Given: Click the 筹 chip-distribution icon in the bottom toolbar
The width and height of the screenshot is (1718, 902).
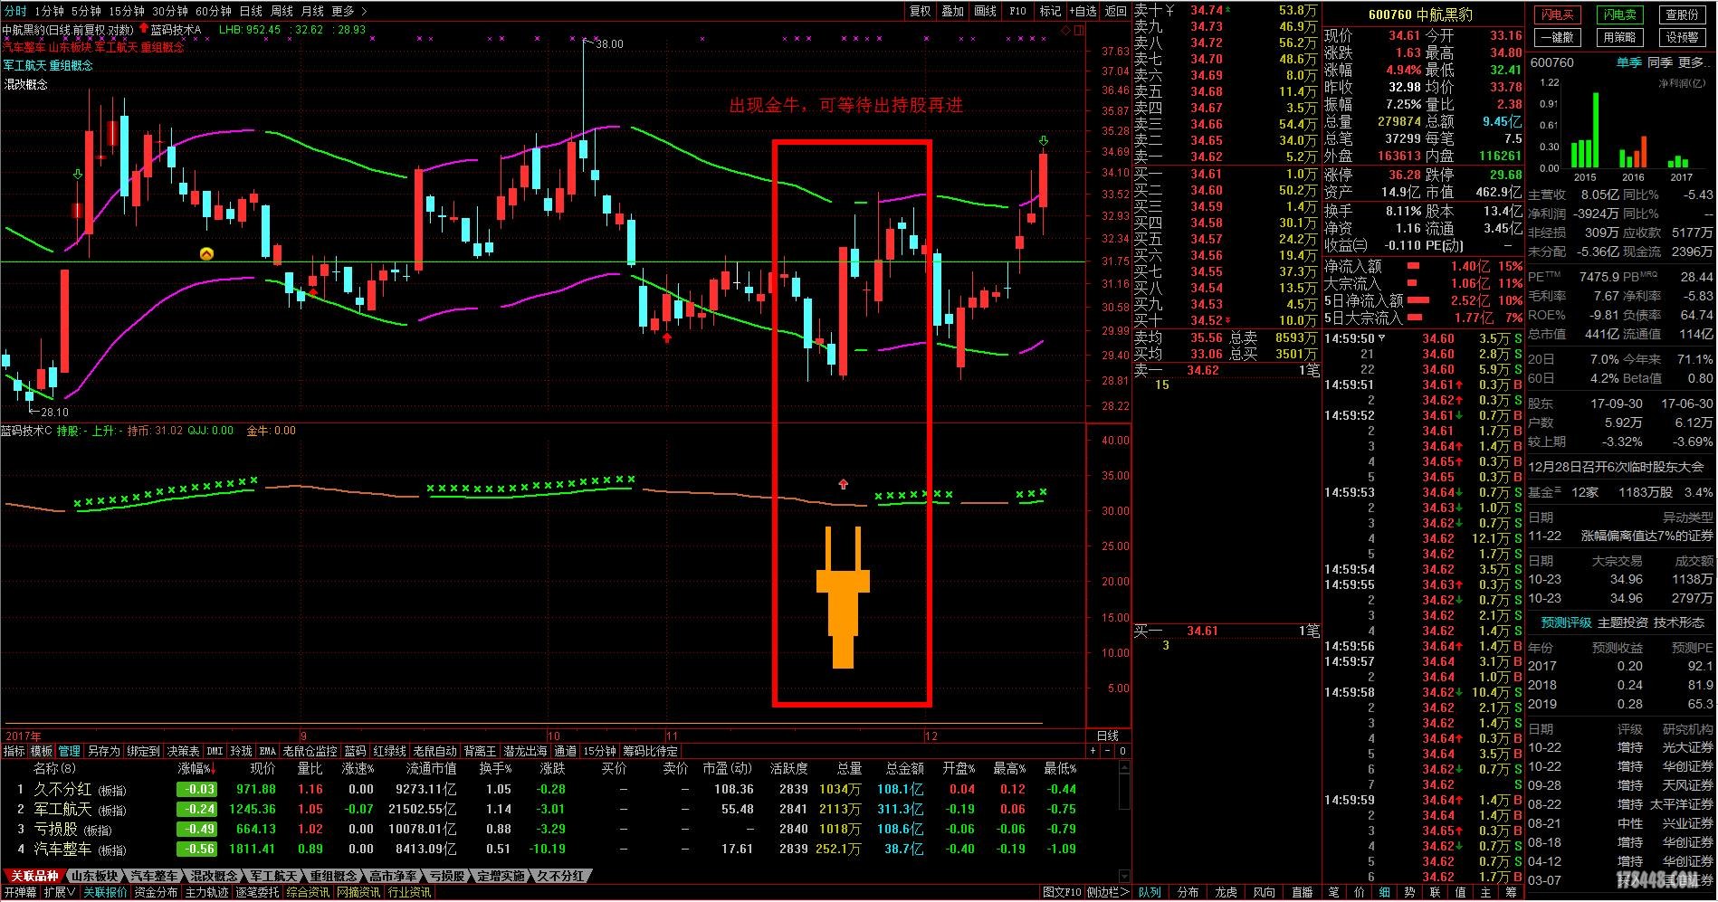Looking at the screenshot, I should tap(1511, 892).
